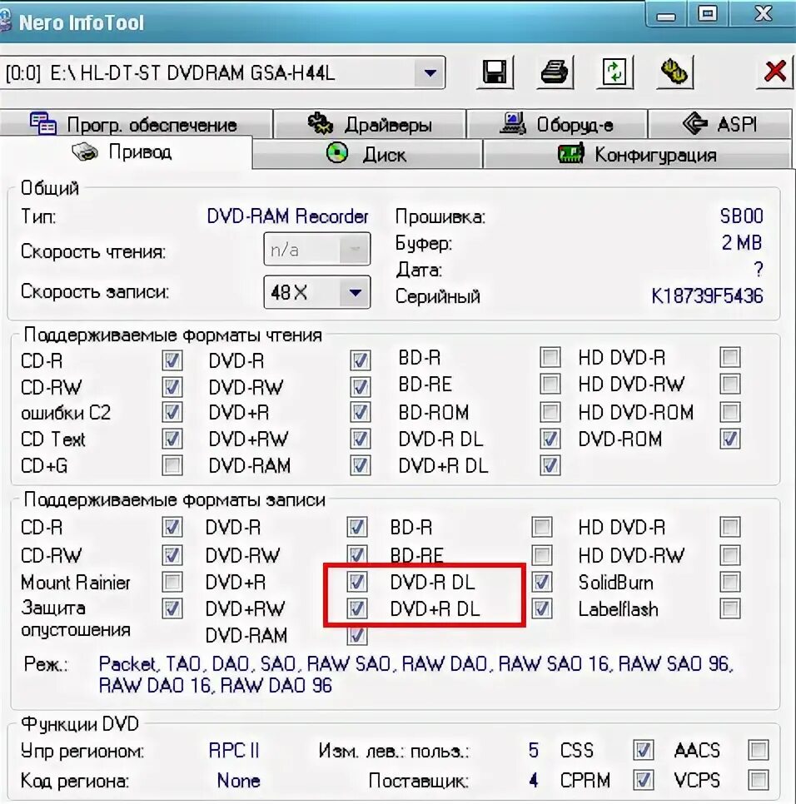Switch to the Диск tab
Image resolution: width=796 pixels, height=804 pixels.
pyautogui.click(x=367, y=154)
